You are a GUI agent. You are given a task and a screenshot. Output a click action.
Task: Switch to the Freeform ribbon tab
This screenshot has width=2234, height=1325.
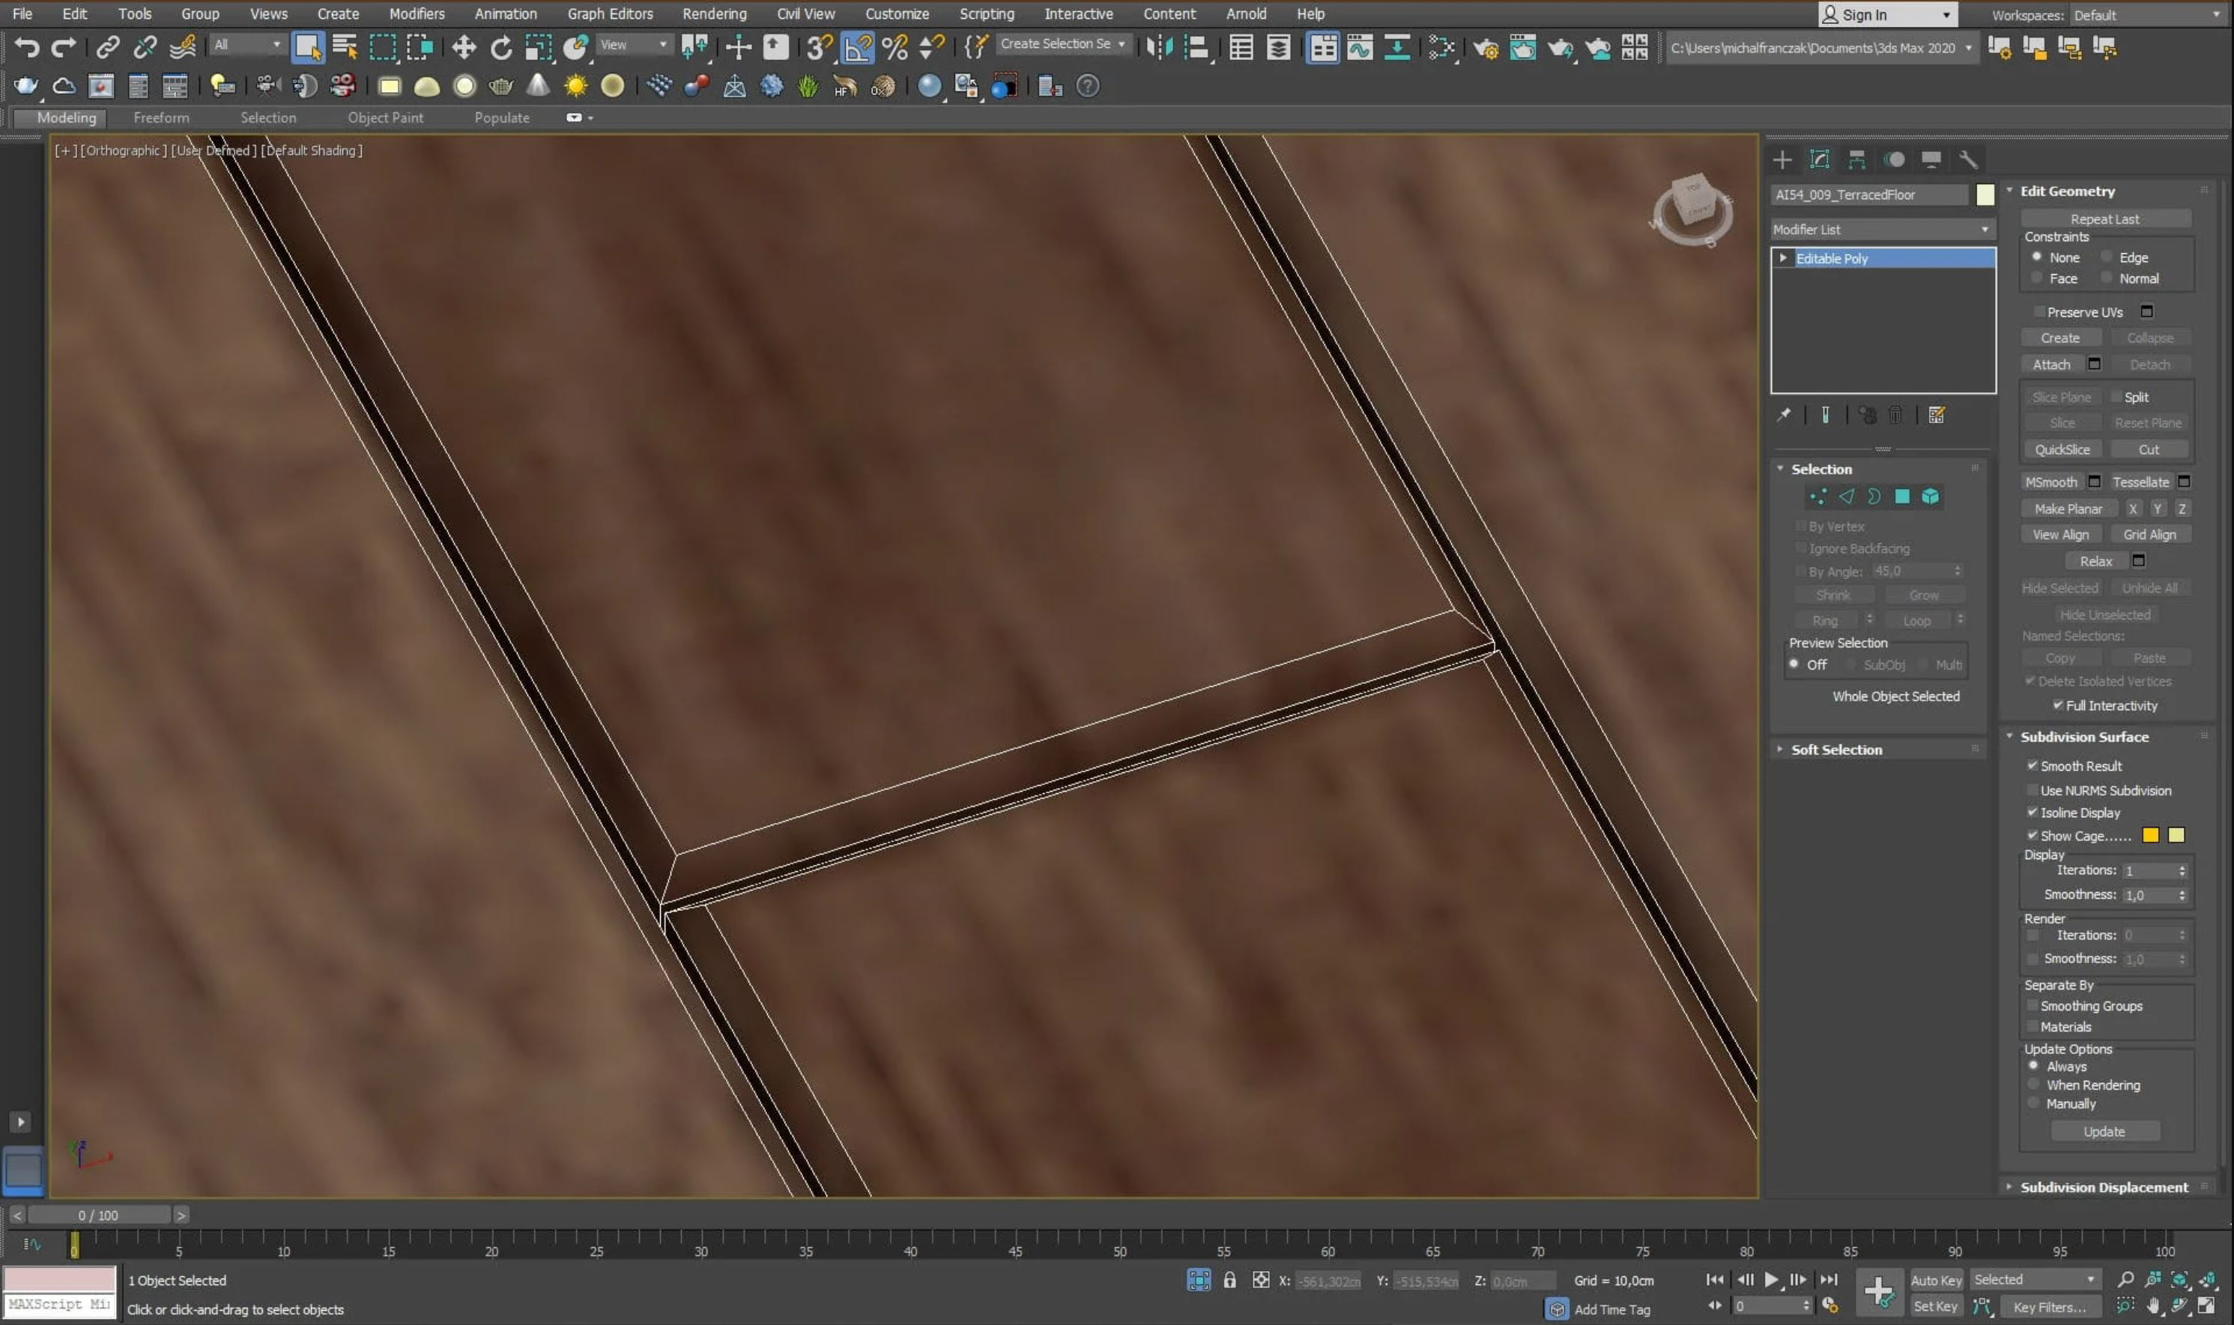pos(161,118)
